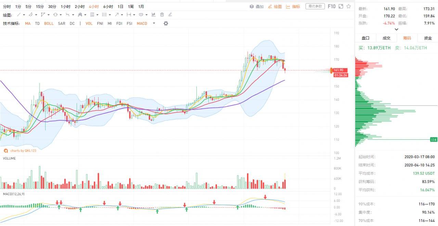Toggle the MACD indicator
Viewport: 438px width, 226px height.
click(x=142, y=24)
